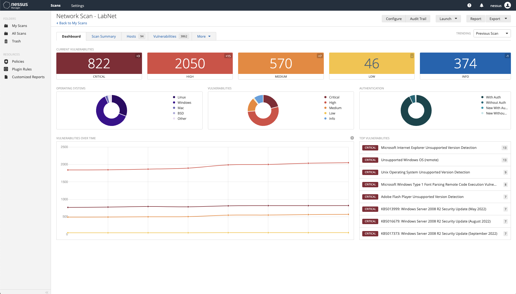
Task: Open the Trending Previous Scan dropdown
Action: 492,33
